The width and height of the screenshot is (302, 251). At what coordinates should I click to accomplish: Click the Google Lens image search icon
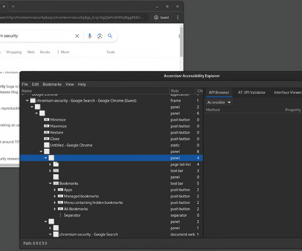click(x=100, y=36)
